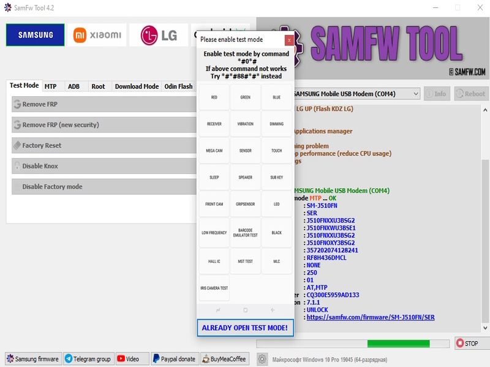This screenshot has height=367, width=490.
Task: Open the BuyMeaCoffee button
Action: point(225,359)
